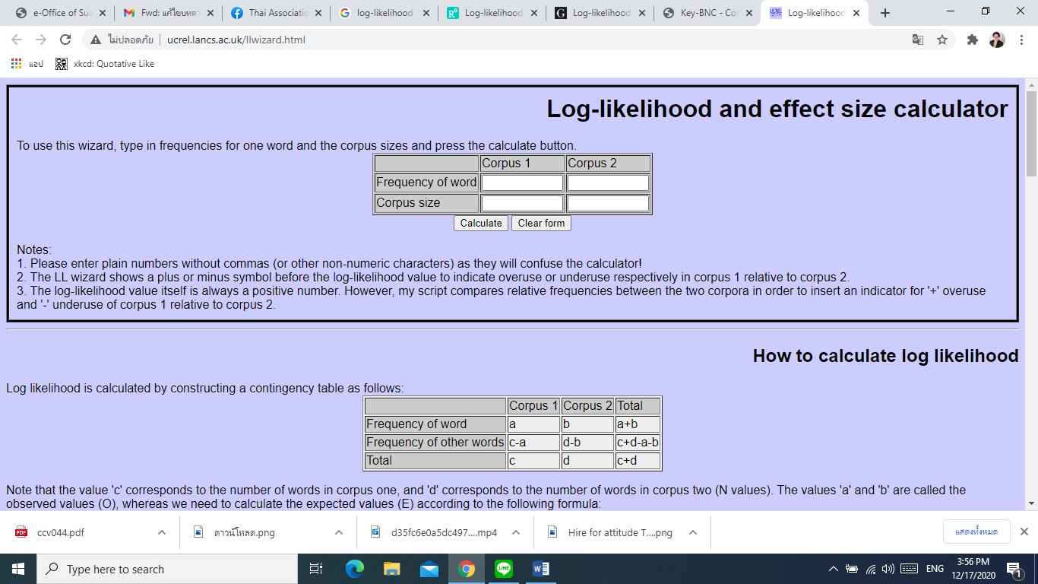Open LINE from the taskbar

point(503,569)
